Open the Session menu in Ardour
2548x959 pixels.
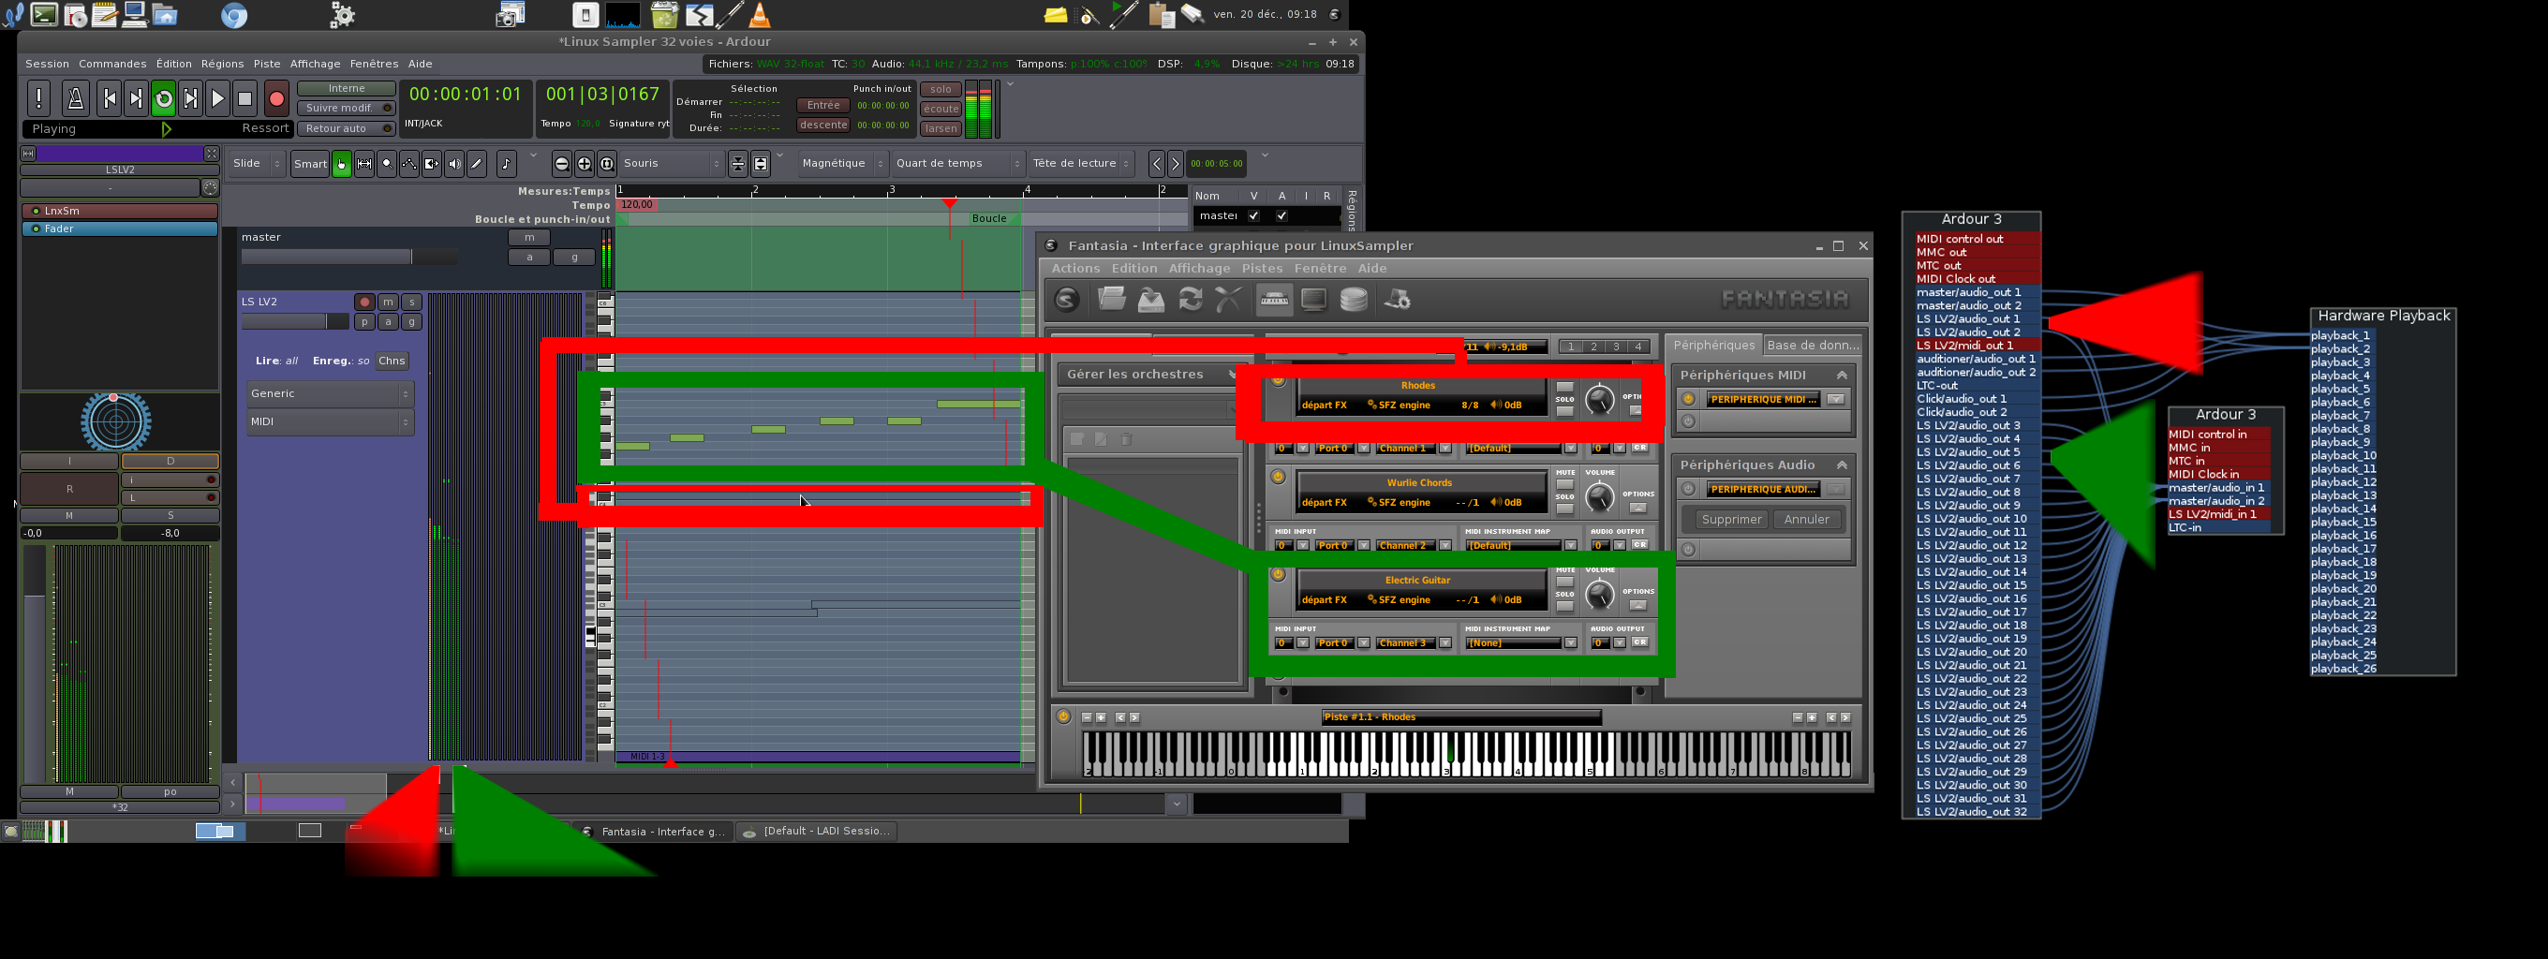pos(48,65)
